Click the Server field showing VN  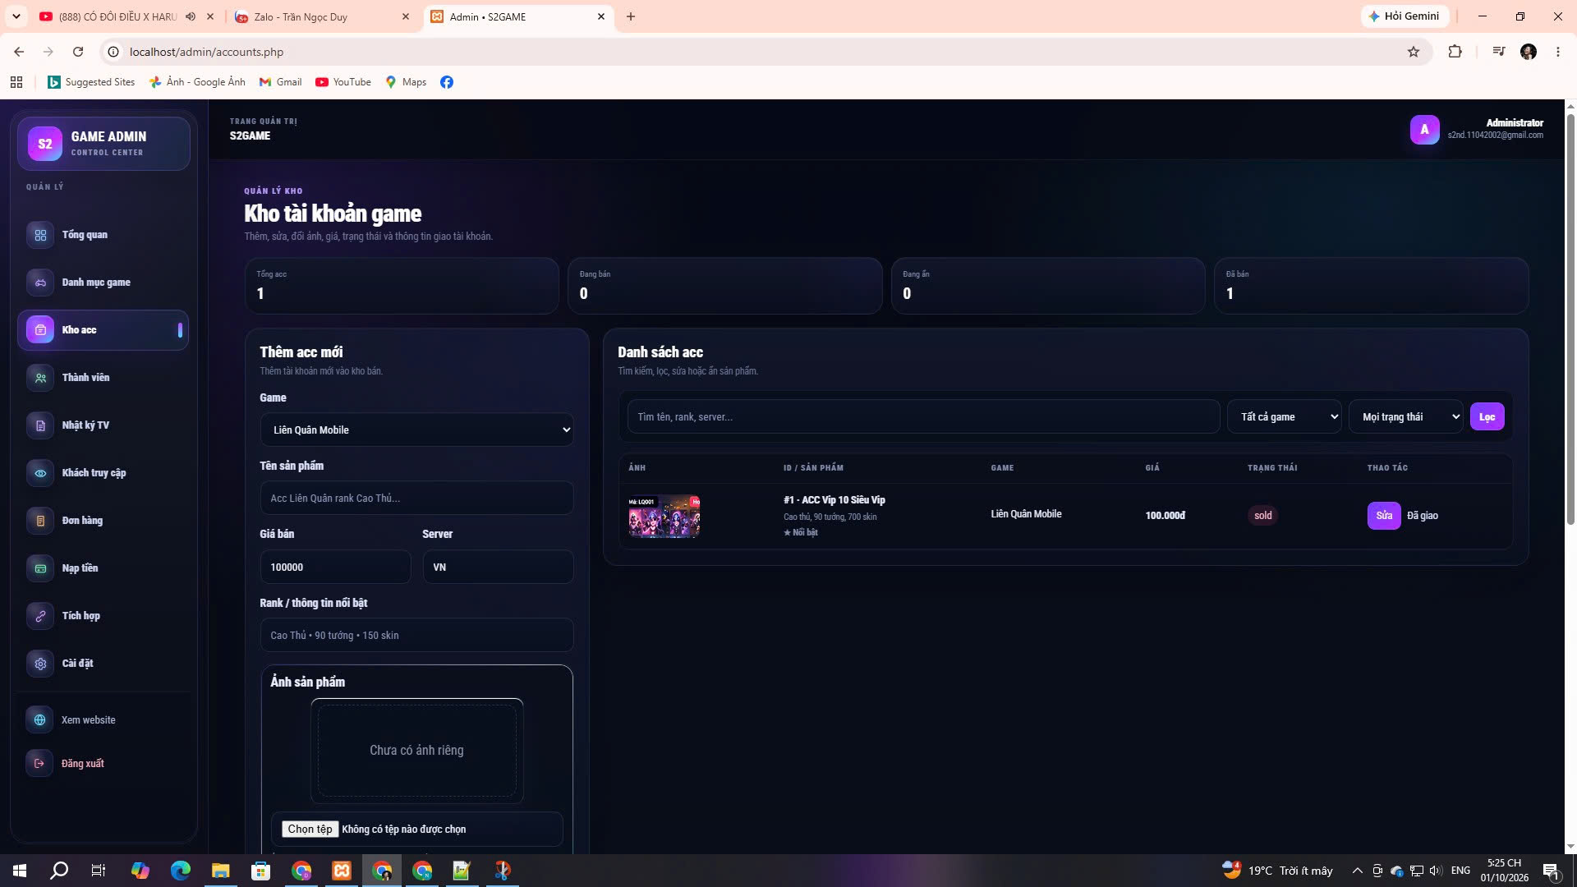(x=498, y=568)
